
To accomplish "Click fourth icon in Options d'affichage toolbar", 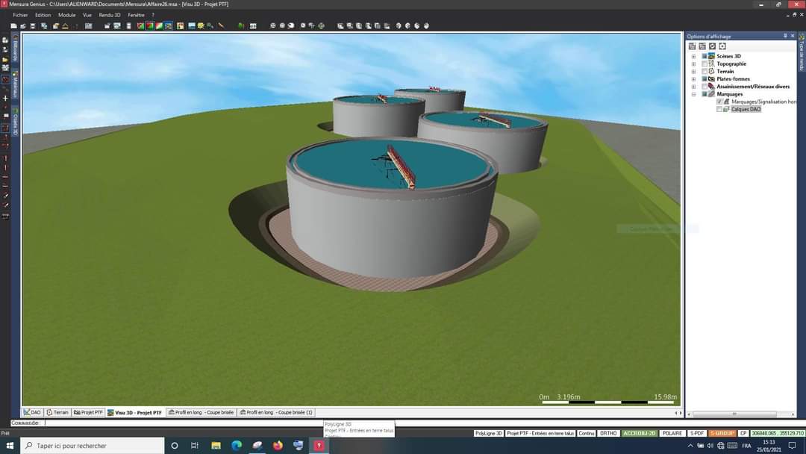I will pyautogui.click(x=722, y=46).
